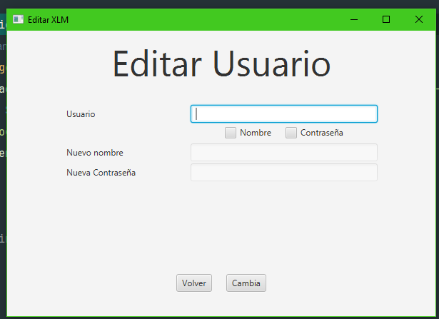Go back with the Volver button
439x319 pixels.
coord(194,283)
